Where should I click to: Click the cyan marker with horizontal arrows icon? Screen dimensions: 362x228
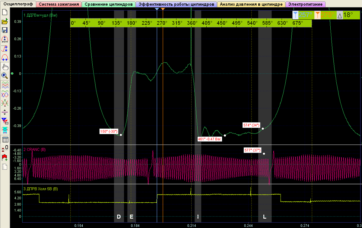coord(5,130)
